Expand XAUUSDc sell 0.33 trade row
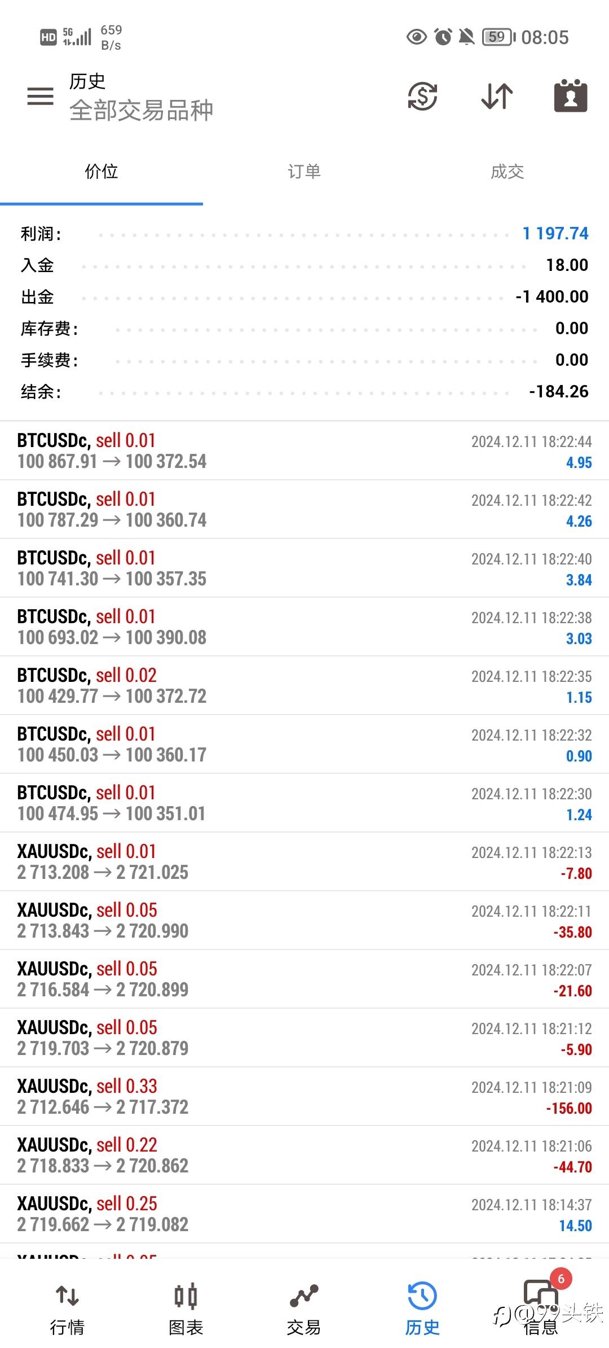Viewport: 609px width, 1348px height. [x=304, y=1097]
